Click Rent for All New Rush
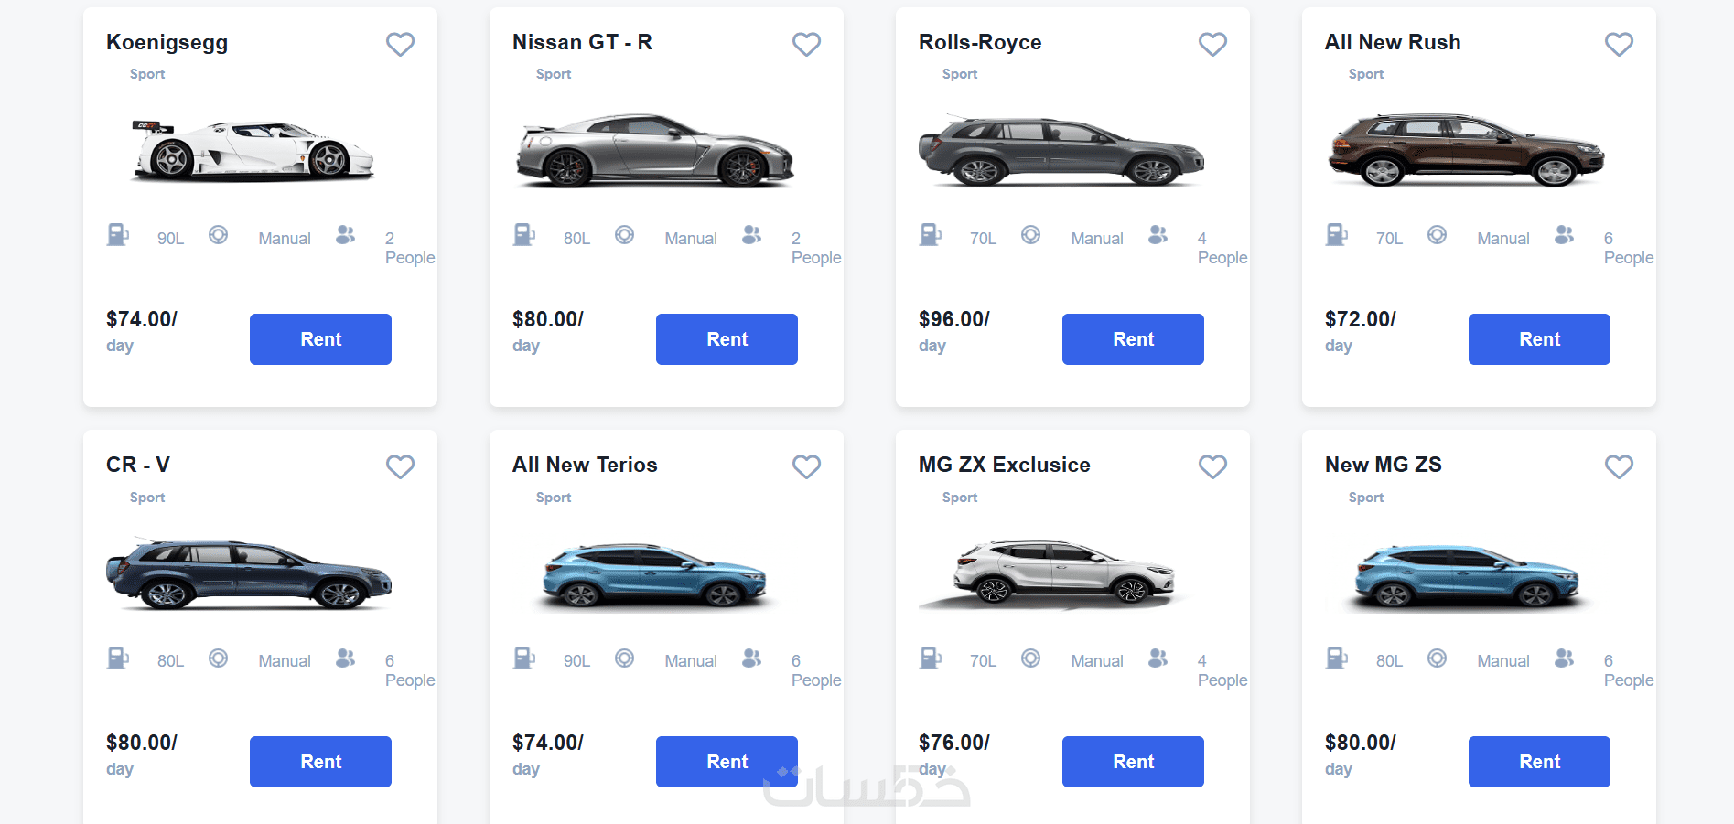This screenshot has width=1734, height=824. click(1539, 339)
